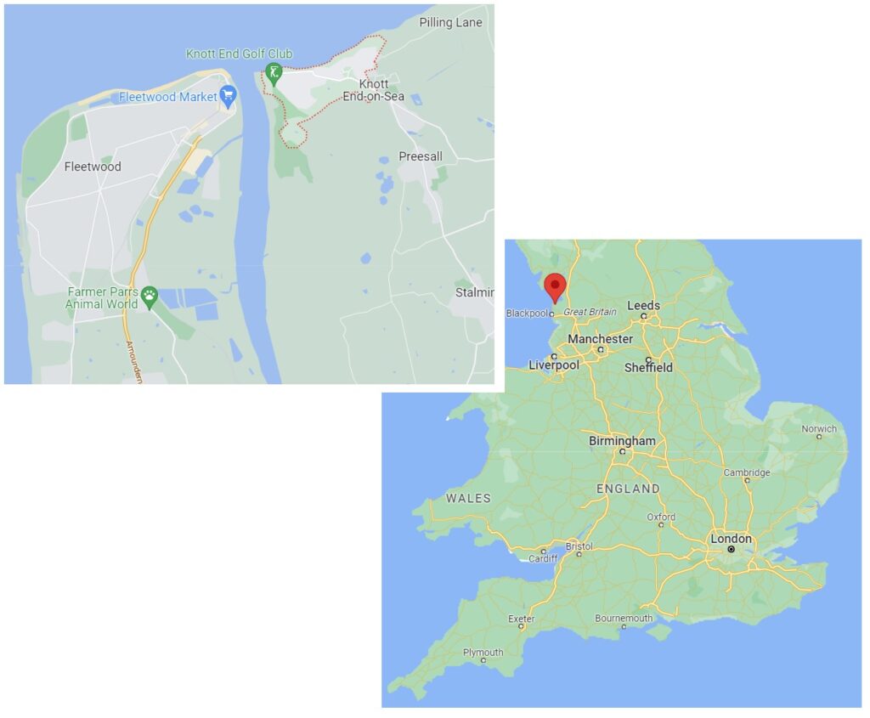
Task: Select the Sheffield city label
Action: (x=648, y=367)
